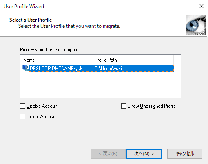The width and height of the screenshot is (208, 164).
Task: Click the grayed-out < 戻る(B) back button
Action: (108, 154)
